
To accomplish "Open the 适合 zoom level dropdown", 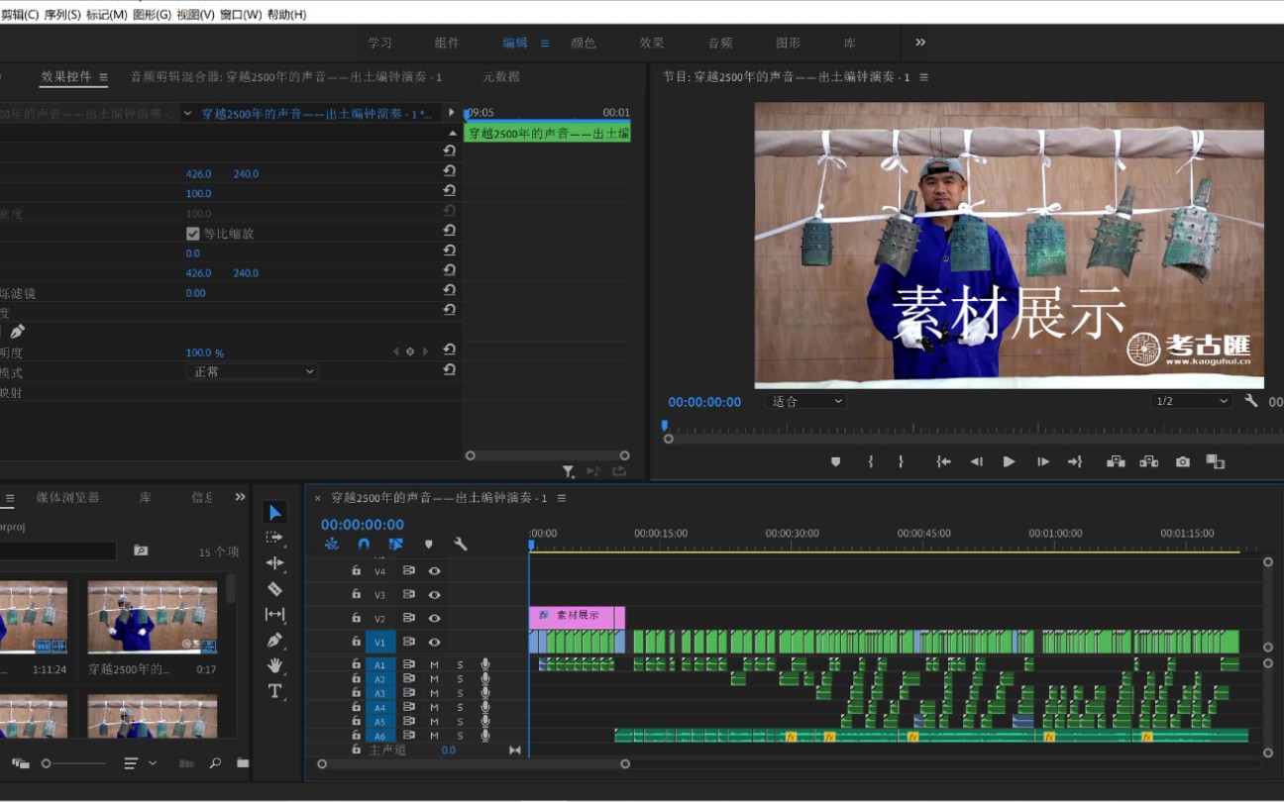I will tap(806, 401).
